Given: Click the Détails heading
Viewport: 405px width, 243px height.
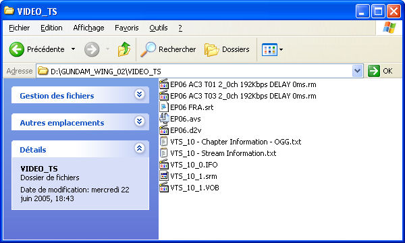Looking at the screenshot, I should pos(33,150).
